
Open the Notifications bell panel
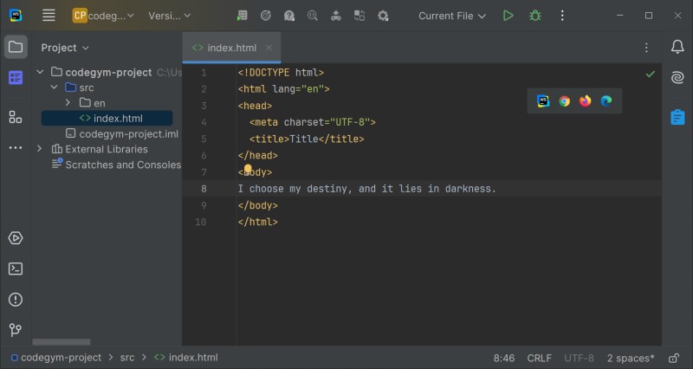click(x=677, y=47)
